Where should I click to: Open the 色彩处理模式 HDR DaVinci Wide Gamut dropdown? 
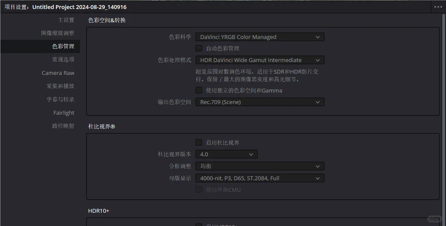coord(260,60)
